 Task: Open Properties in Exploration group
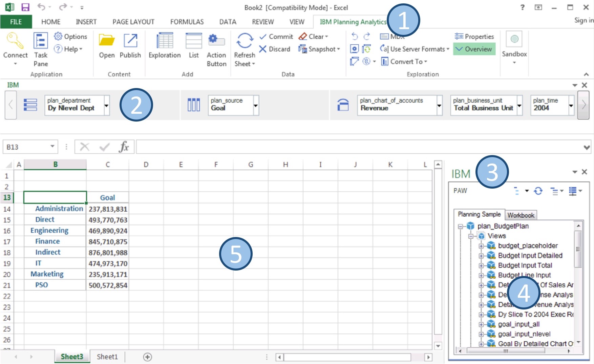coord(474,36)
